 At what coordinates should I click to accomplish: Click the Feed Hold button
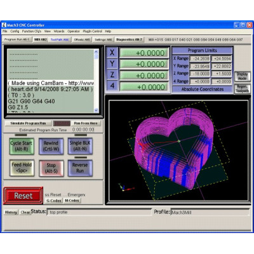[x=22, y=168]
